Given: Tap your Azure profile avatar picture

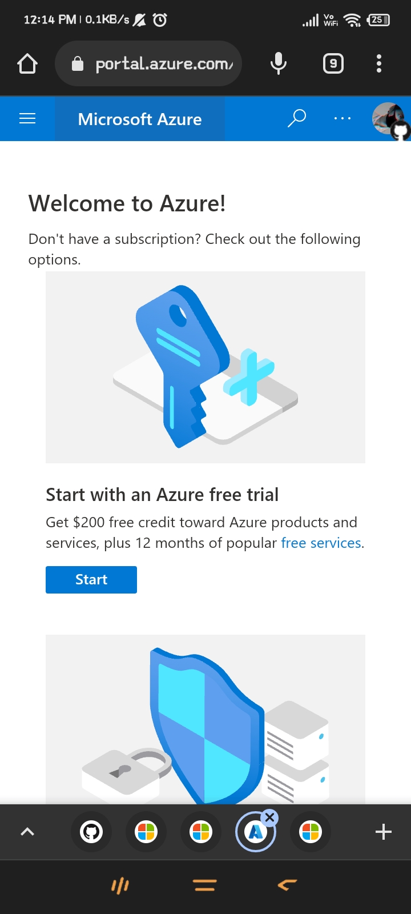Looking at the screenshot, I should tap(388, 119).
